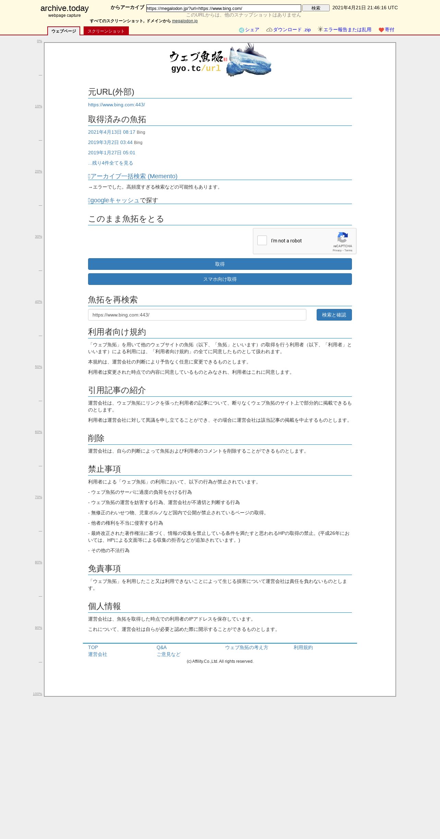Switch to the ウェブページ tab
Viewport: 440px width, 839px height.
coord(64,31)
